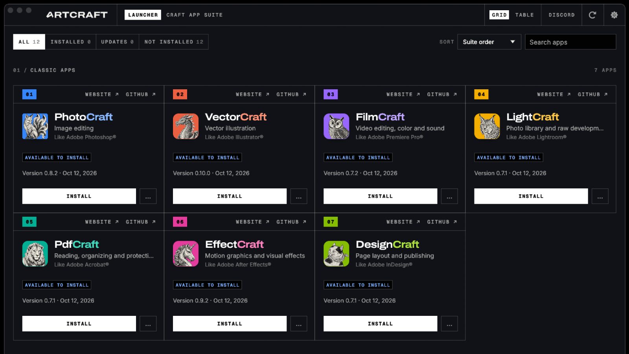Click the PhotoCraft kitsune app icon
Screen dimensions: 629x354
35,126
